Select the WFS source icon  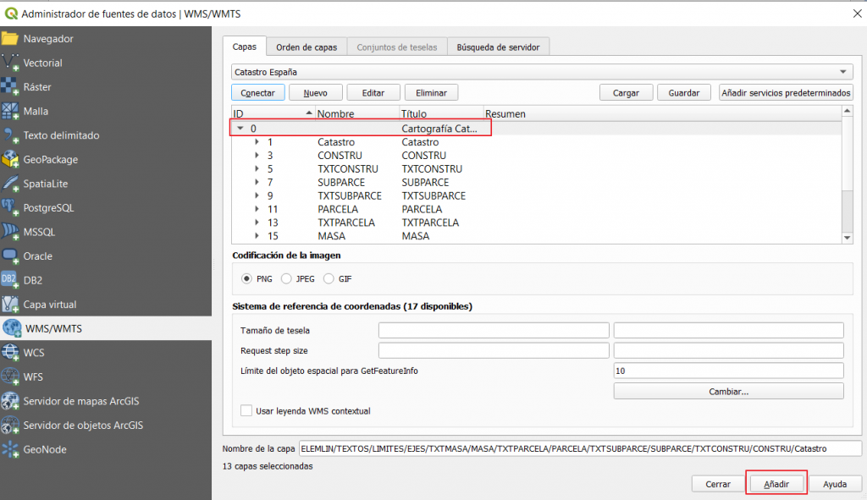coord(10,376)
